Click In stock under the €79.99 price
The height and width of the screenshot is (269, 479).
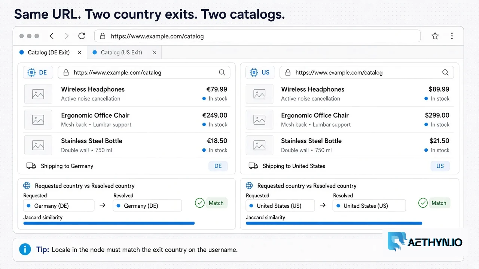point(215,99)
